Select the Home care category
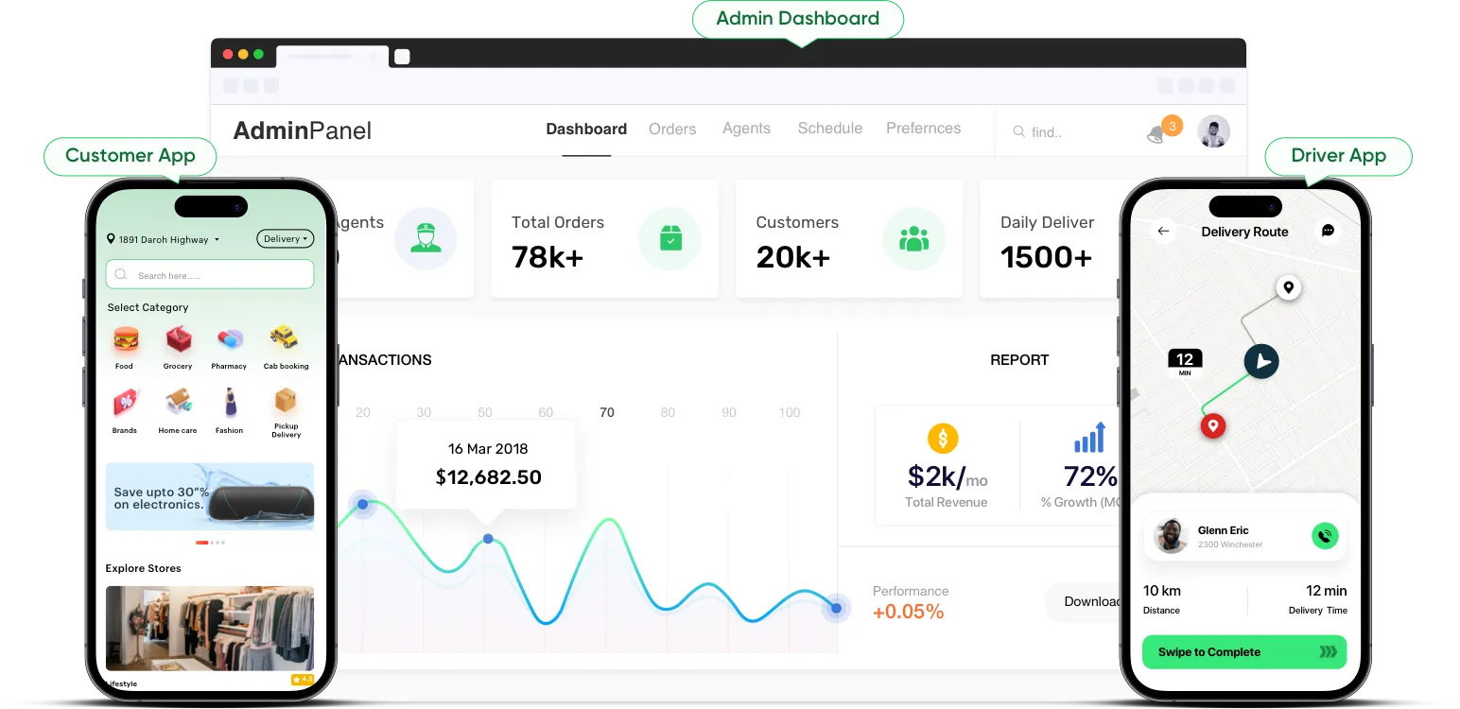The height and width of the screenshot is (709, 1460). 178,403
